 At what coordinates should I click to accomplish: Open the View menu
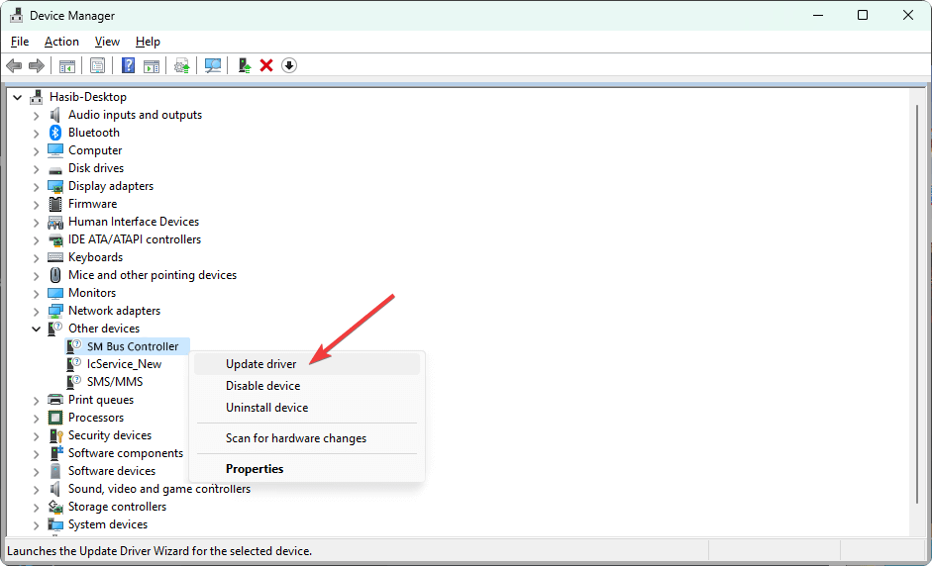[107, 42]
